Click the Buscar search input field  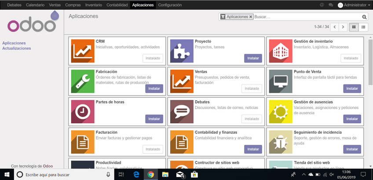[307, 17]
